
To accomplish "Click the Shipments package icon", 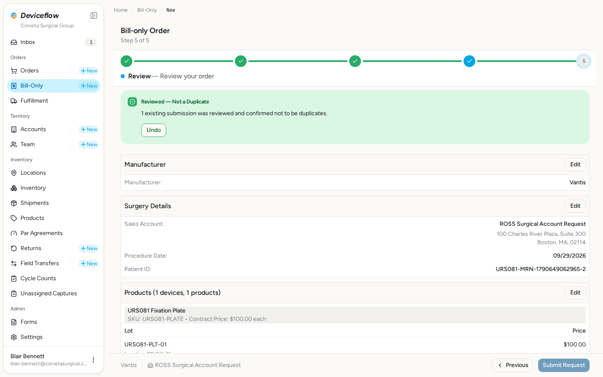I will (x=14, y=203).
